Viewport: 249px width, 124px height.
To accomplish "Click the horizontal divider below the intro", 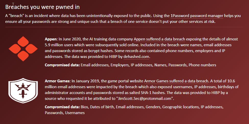I will point(124,27).
